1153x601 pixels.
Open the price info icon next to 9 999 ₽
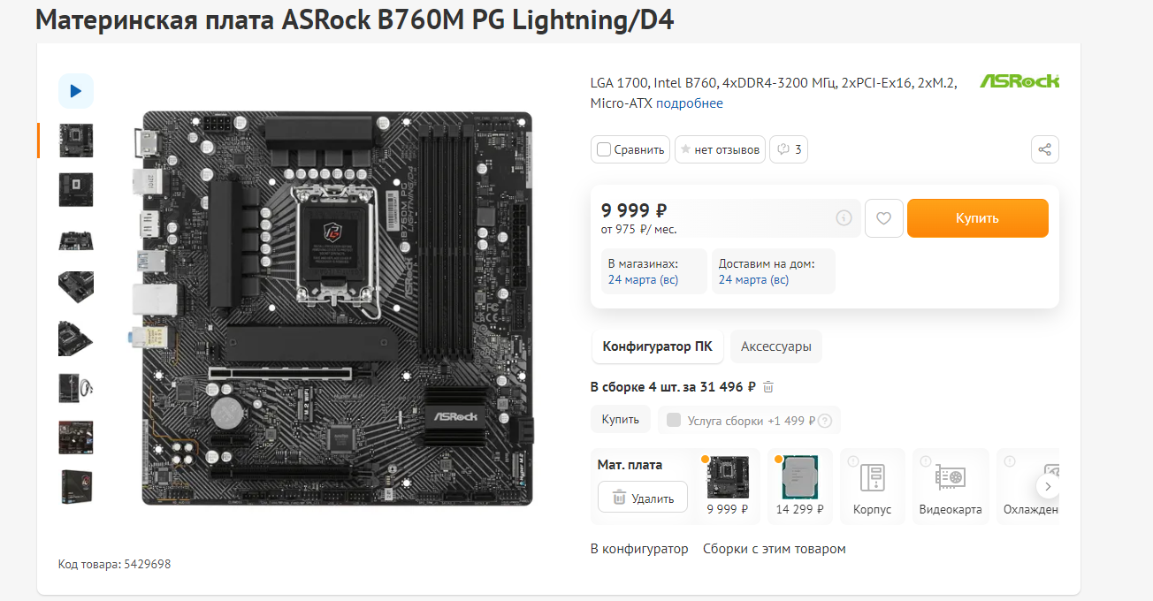(844, 217)
